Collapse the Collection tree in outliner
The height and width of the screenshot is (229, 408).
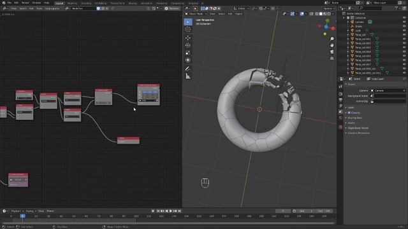(344, 18)
